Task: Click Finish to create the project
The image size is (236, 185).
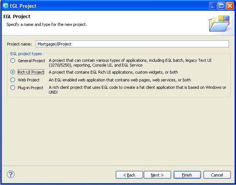Action: coord(187,175)
